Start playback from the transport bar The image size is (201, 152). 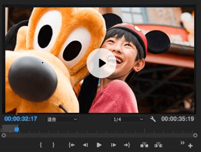[99, 145]
